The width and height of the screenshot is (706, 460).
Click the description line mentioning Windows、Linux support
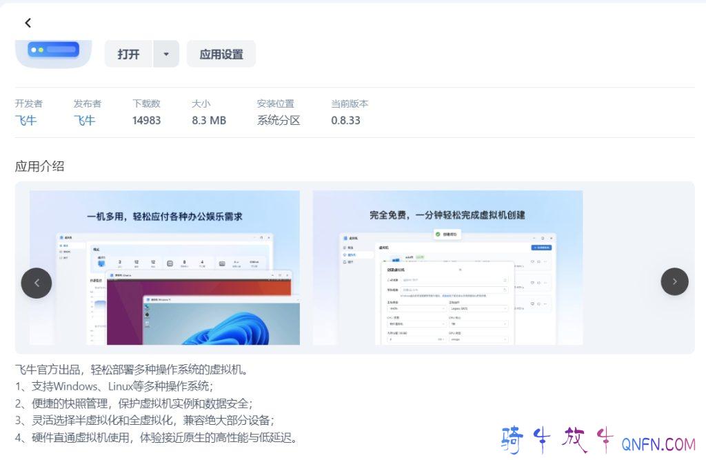pyautogui.click(x=114, y=386)
